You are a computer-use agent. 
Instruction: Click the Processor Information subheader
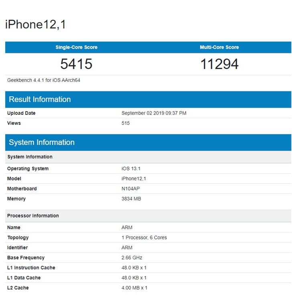click(148, 216)
